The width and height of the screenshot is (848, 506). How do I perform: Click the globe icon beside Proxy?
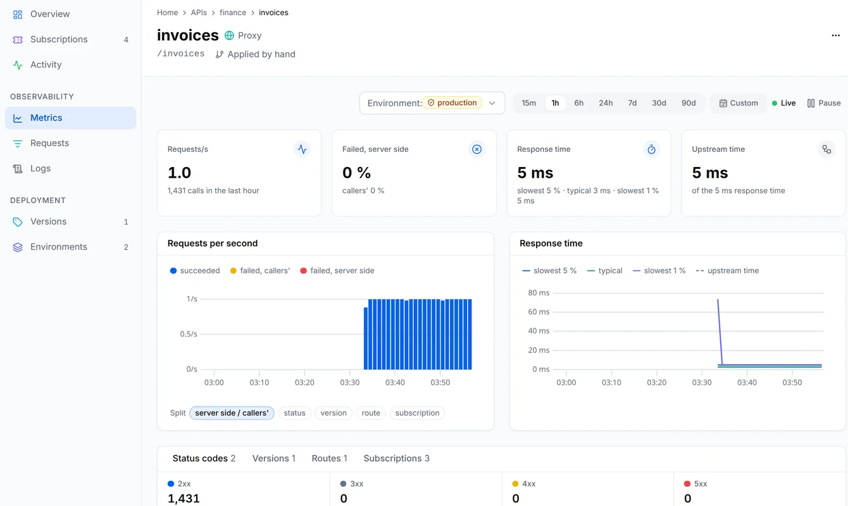pos(229,35)
